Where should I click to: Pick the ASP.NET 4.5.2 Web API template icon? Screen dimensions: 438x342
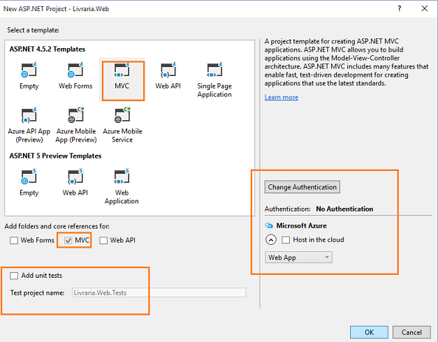click(x=168, y=70)
